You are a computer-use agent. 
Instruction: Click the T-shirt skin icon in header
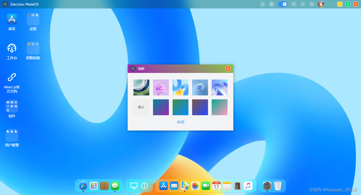point(294,4)
